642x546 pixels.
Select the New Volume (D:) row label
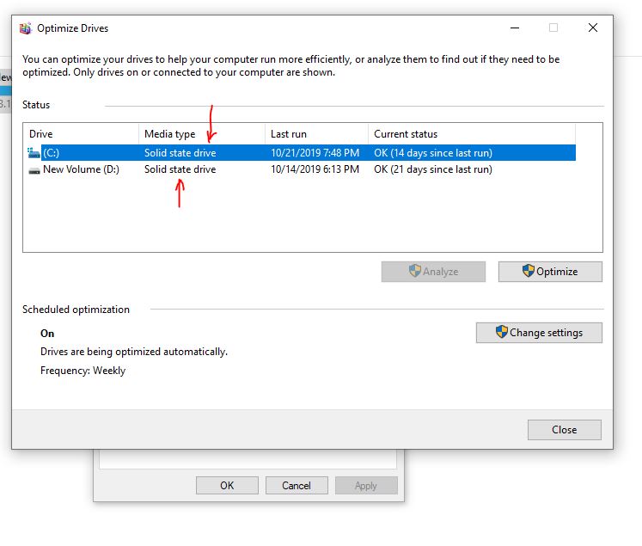point(81,170)
